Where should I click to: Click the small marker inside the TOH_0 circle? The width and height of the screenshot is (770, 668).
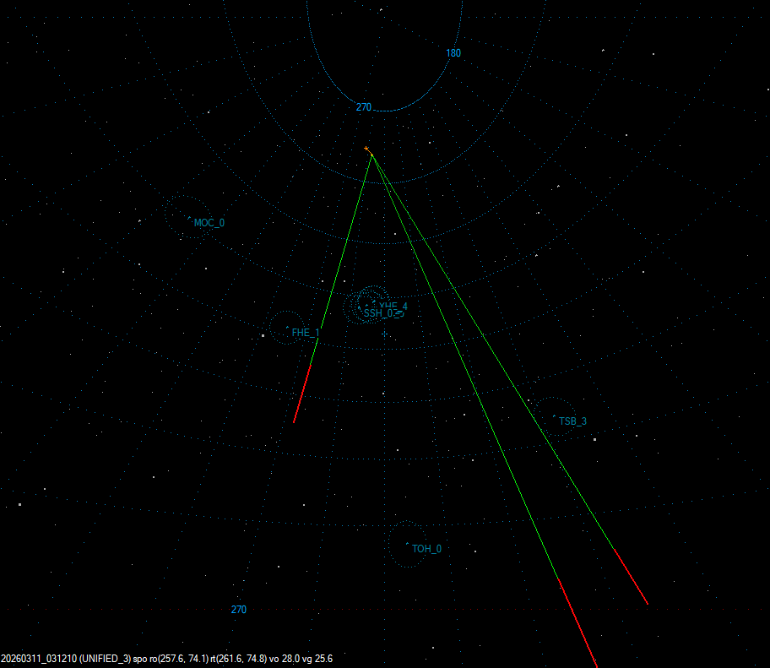coord(407,543)
